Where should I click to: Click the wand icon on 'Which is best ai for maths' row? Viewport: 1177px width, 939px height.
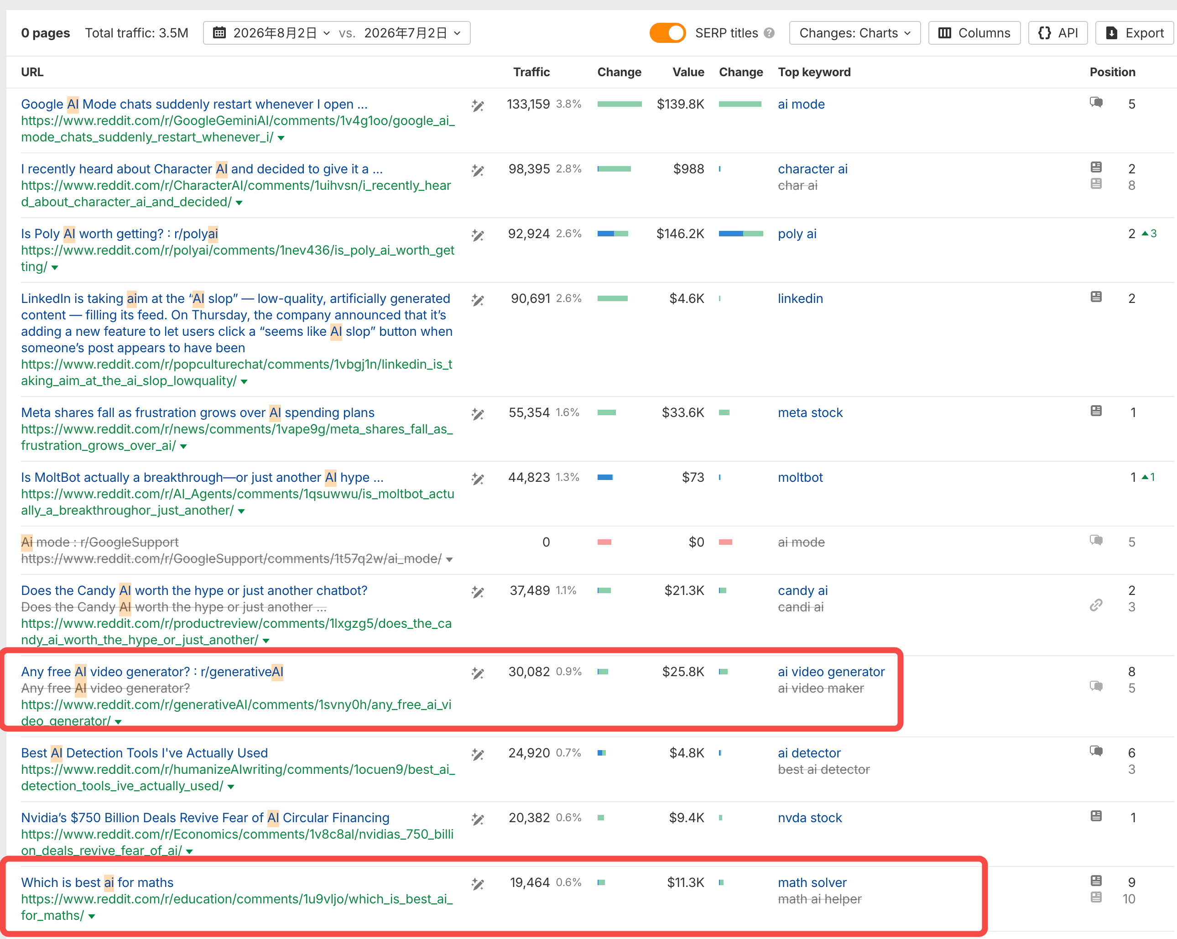478,884
